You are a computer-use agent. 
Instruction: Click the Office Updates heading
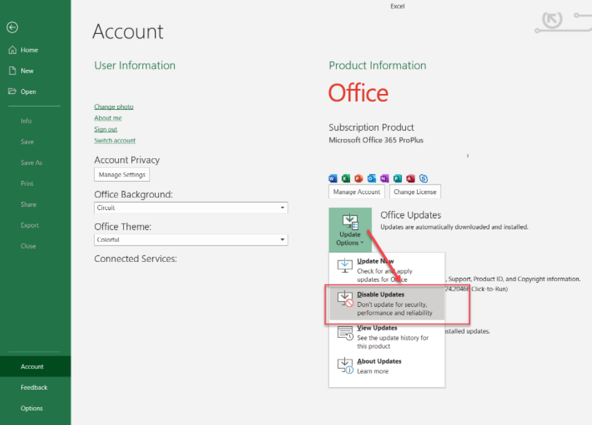pos(411,215)
